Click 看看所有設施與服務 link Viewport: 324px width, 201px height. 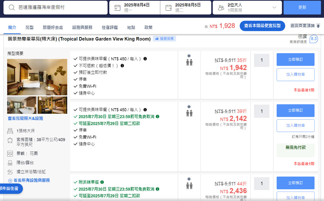(32, 180)
